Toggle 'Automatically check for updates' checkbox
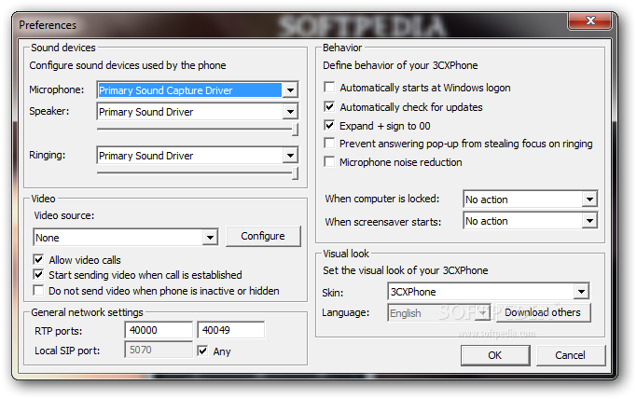Viewport: 637px width, 399px height. tap(329, 107)
